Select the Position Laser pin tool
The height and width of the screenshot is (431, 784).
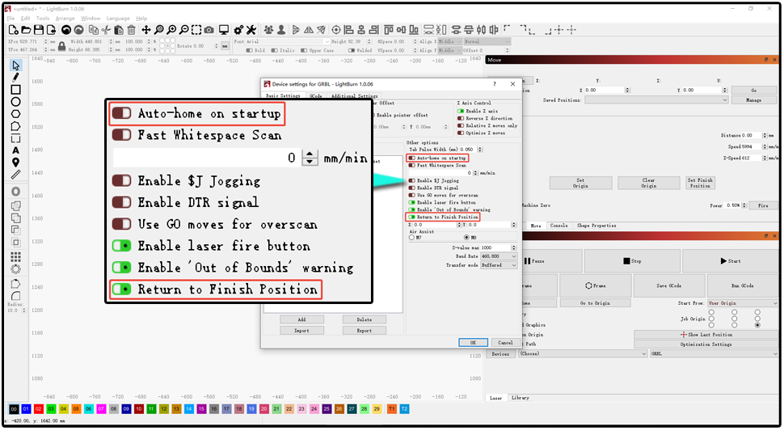15,162
